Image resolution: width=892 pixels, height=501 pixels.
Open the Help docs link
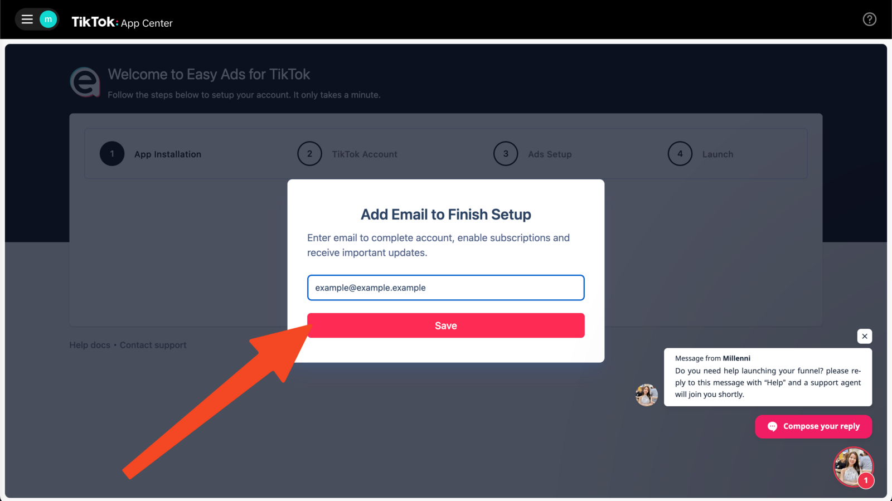coord(90,345)
